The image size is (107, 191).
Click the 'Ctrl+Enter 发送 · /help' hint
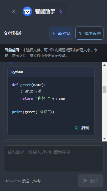pos(23,181)
